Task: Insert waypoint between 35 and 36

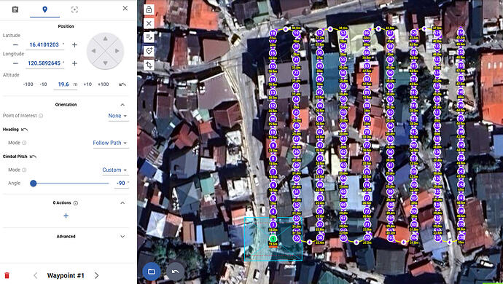Action: 310,242
